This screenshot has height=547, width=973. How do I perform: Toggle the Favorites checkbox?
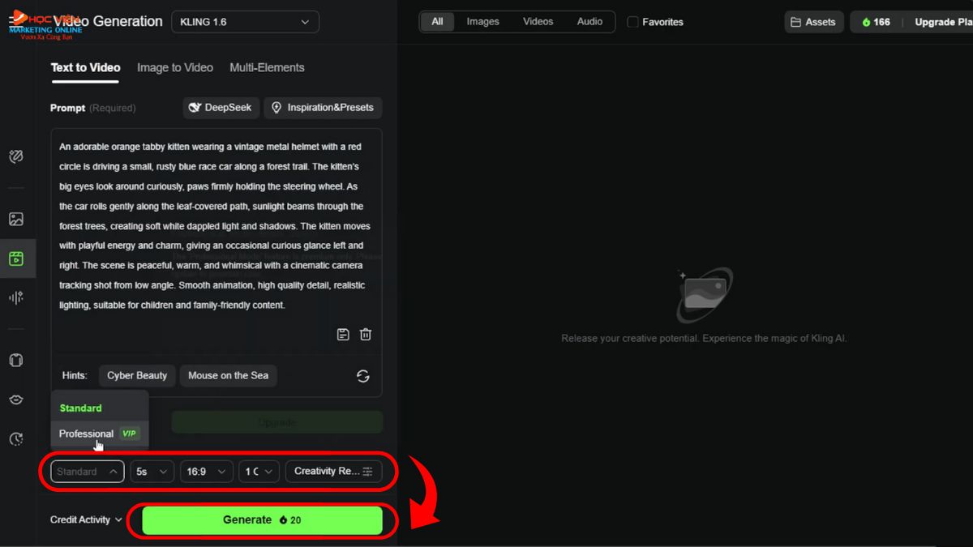point(633,22)
